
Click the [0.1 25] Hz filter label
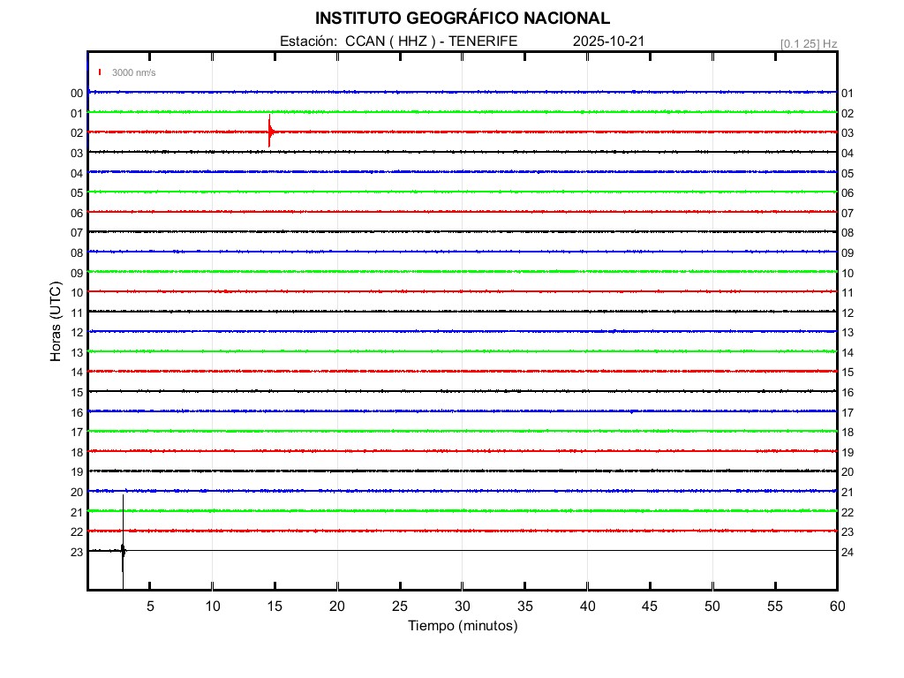coord(808,43)
